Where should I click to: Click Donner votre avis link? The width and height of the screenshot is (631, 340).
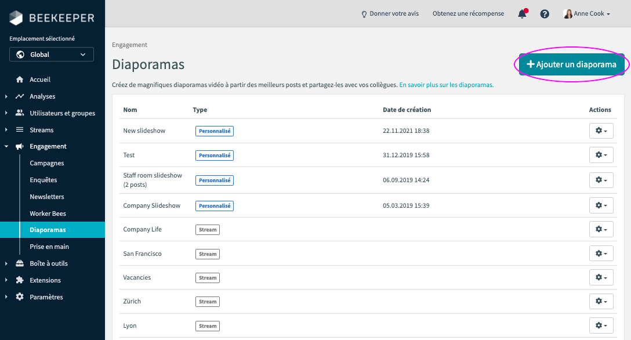coord(390,14)
